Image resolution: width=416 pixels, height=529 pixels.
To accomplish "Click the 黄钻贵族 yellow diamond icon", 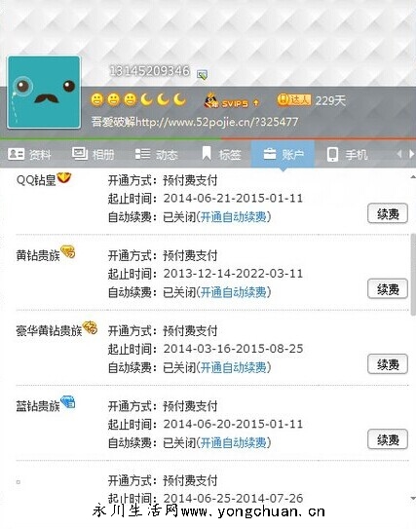I will point(68,252).
